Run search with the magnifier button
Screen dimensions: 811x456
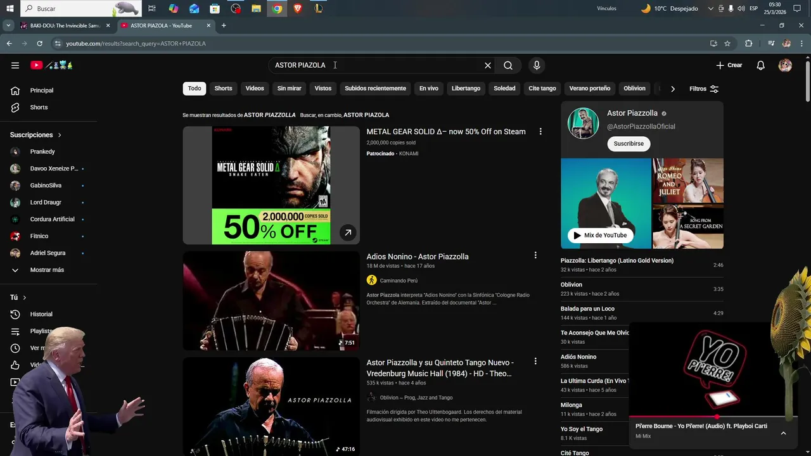click(x=508, y=65)
